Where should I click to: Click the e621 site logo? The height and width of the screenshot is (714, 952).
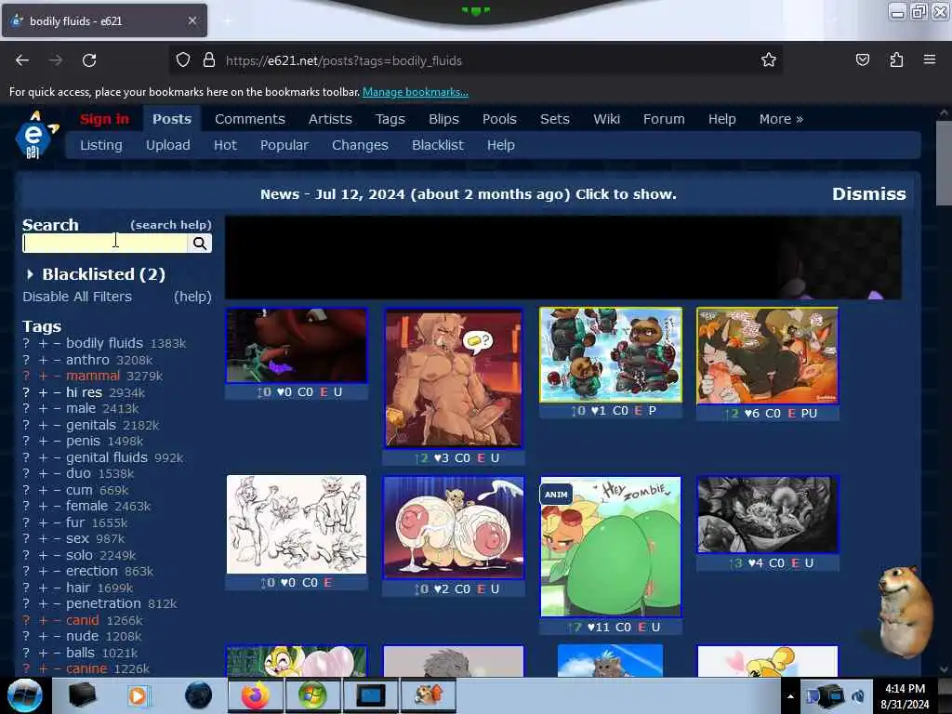pyautogui.click(x=35, y=135)
